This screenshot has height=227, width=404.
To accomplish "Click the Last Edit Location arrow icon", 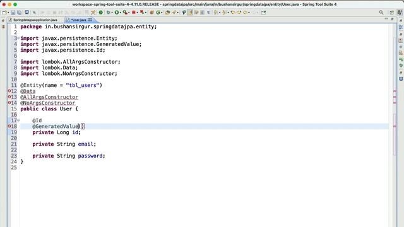I will click(233, 13).
